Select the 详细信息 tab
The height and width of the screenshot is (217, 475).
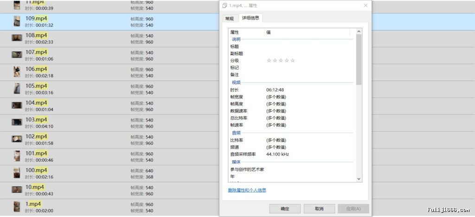point(250,18)
